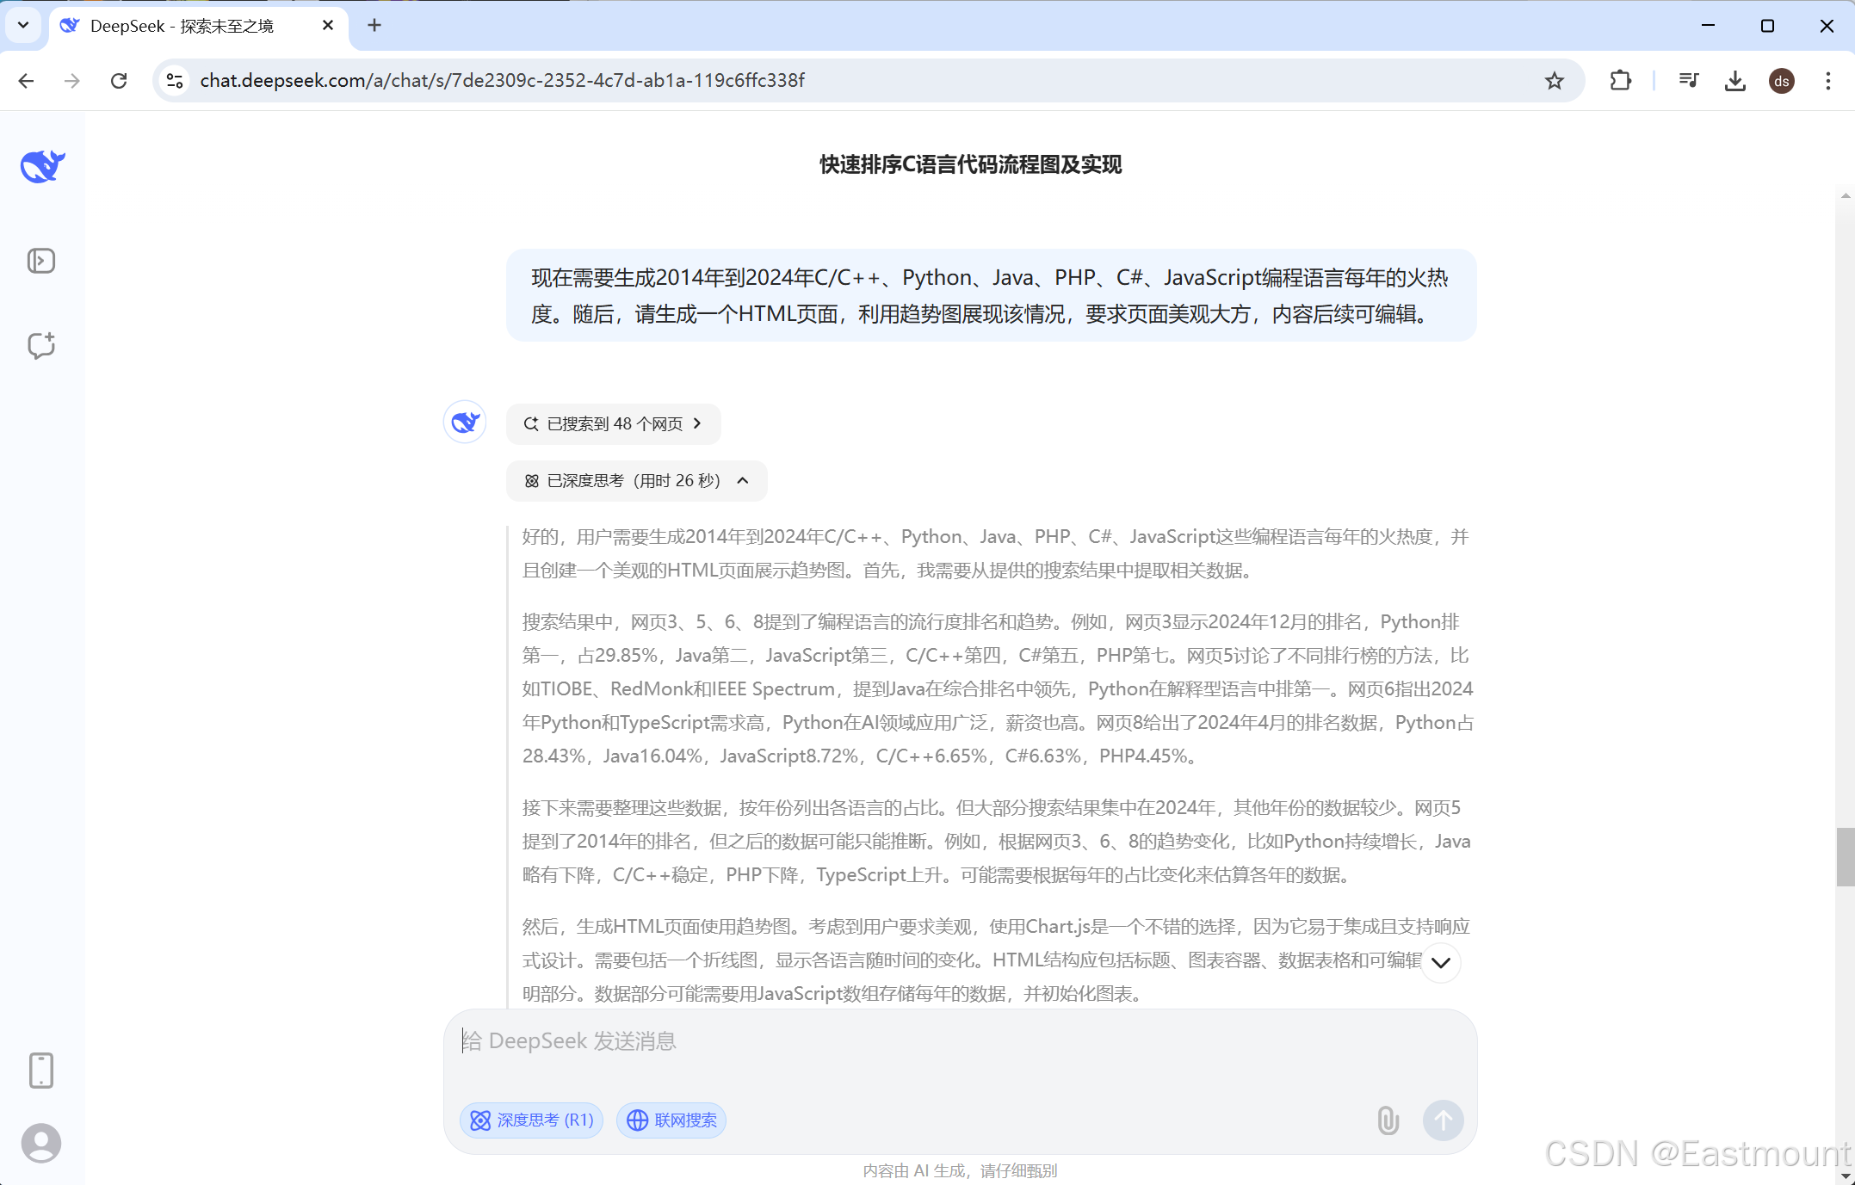Image resolution: width=1855 pixels, height=1185 pixels.
Task: Select the DeepSeek - 探索未至之境 tab
Action: [x=182, y=26]
